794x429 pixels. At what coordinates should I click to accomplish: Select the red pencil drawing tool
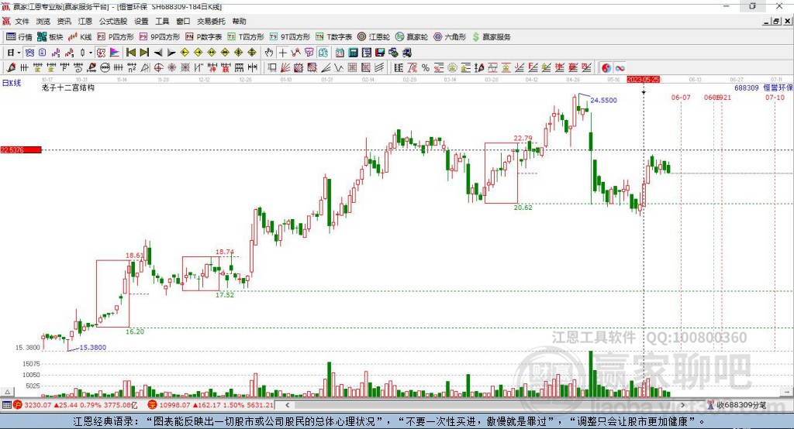coord(11,67)
